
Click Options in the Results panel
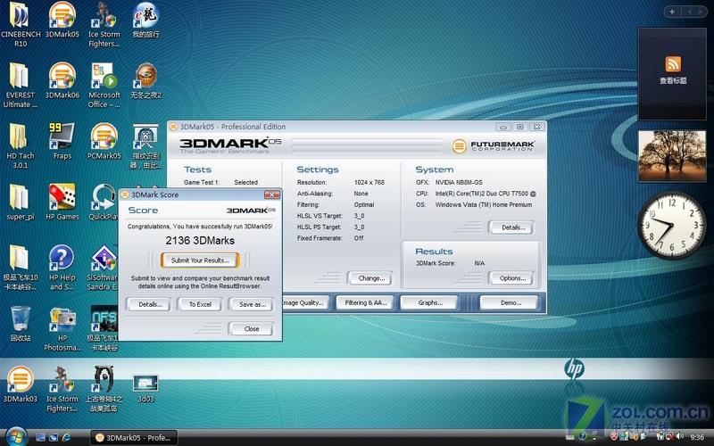point(511,278)
